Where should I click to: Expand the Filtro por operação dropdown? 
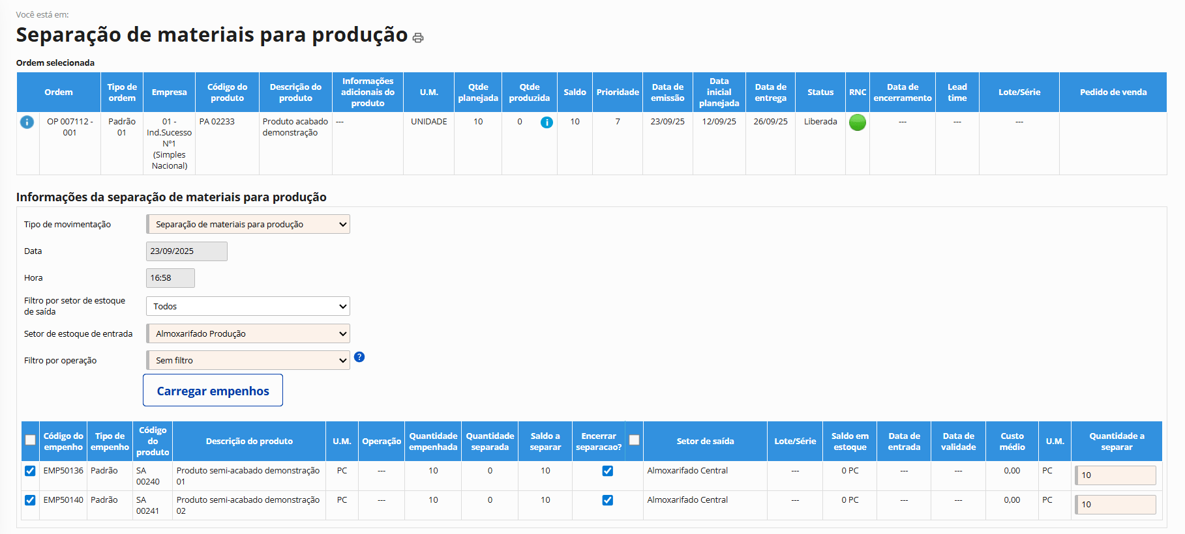248,360
